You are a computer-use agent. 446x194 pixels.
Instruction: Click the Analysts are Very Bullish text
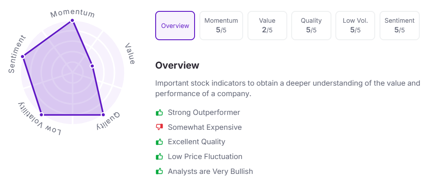tap(210, 171)
